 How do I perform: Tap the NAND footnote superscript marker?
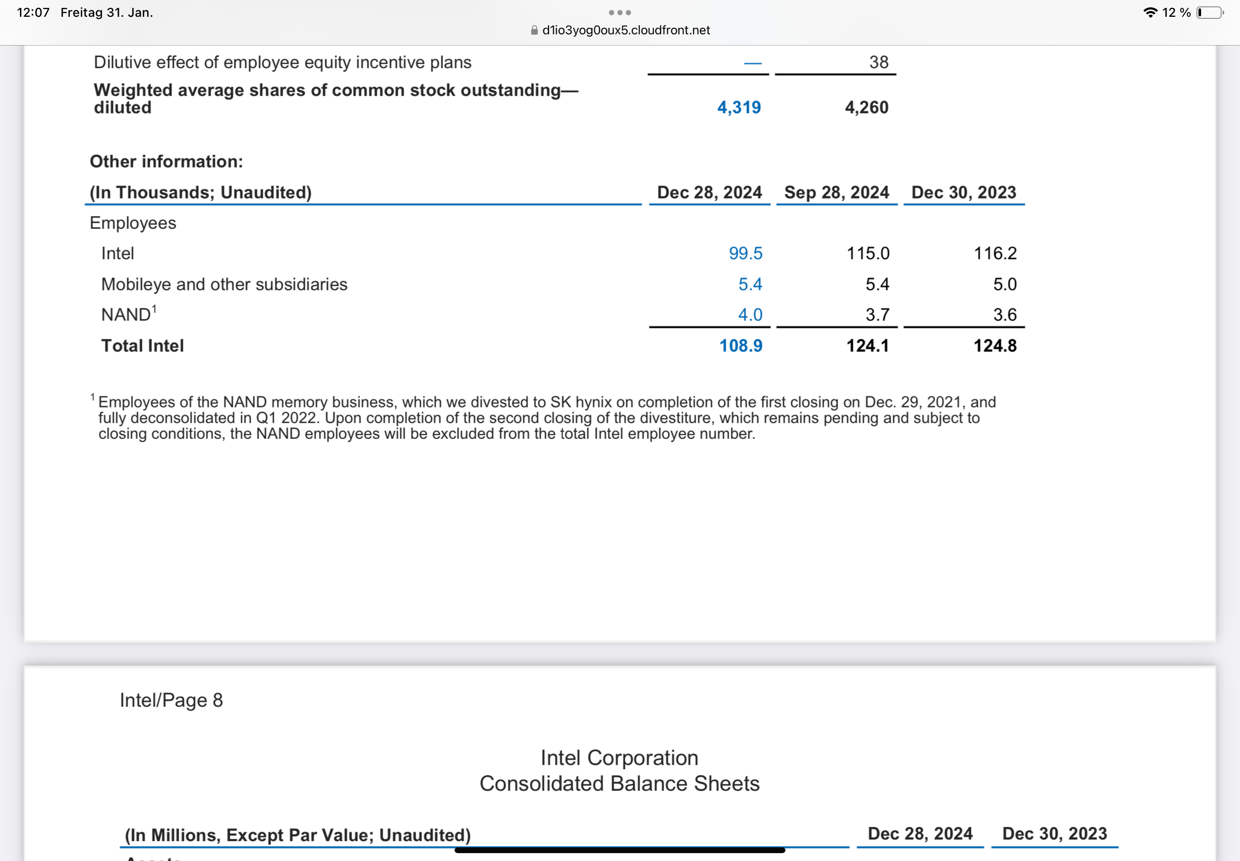tap(154, 309)
